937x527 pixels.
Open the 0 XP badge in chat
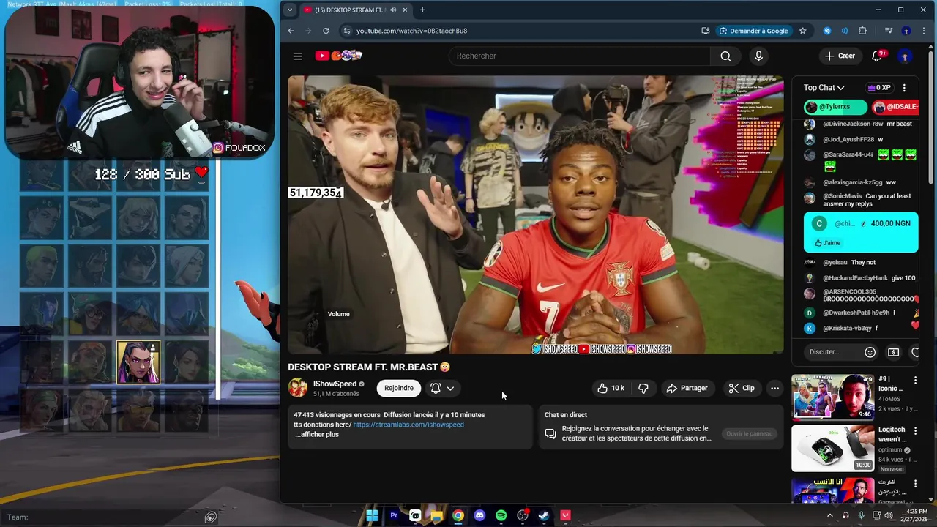pyautogui.click(x=878, y=88)
